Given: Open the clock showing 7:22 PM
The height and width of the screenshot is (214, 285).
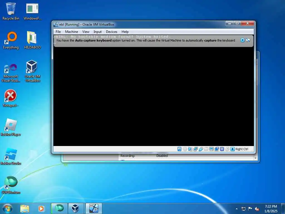Looking at the screenshot, I should pos(271,209).
